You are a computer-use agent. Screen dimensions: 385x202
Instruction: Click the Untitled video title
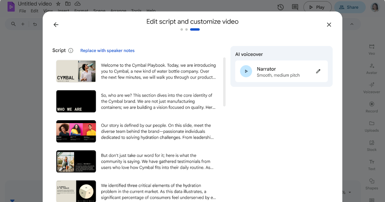click(35, 4)
